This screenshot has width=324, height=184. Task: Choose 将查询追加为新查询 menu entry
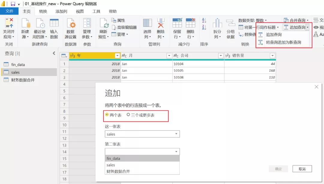point(283,42)
